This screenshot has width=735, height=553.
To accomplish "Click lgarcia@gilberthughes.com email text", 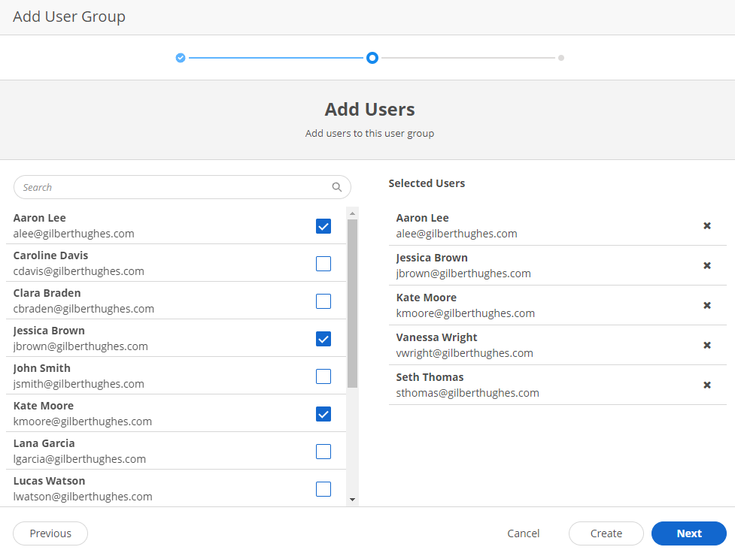I will tap(79, 459).
